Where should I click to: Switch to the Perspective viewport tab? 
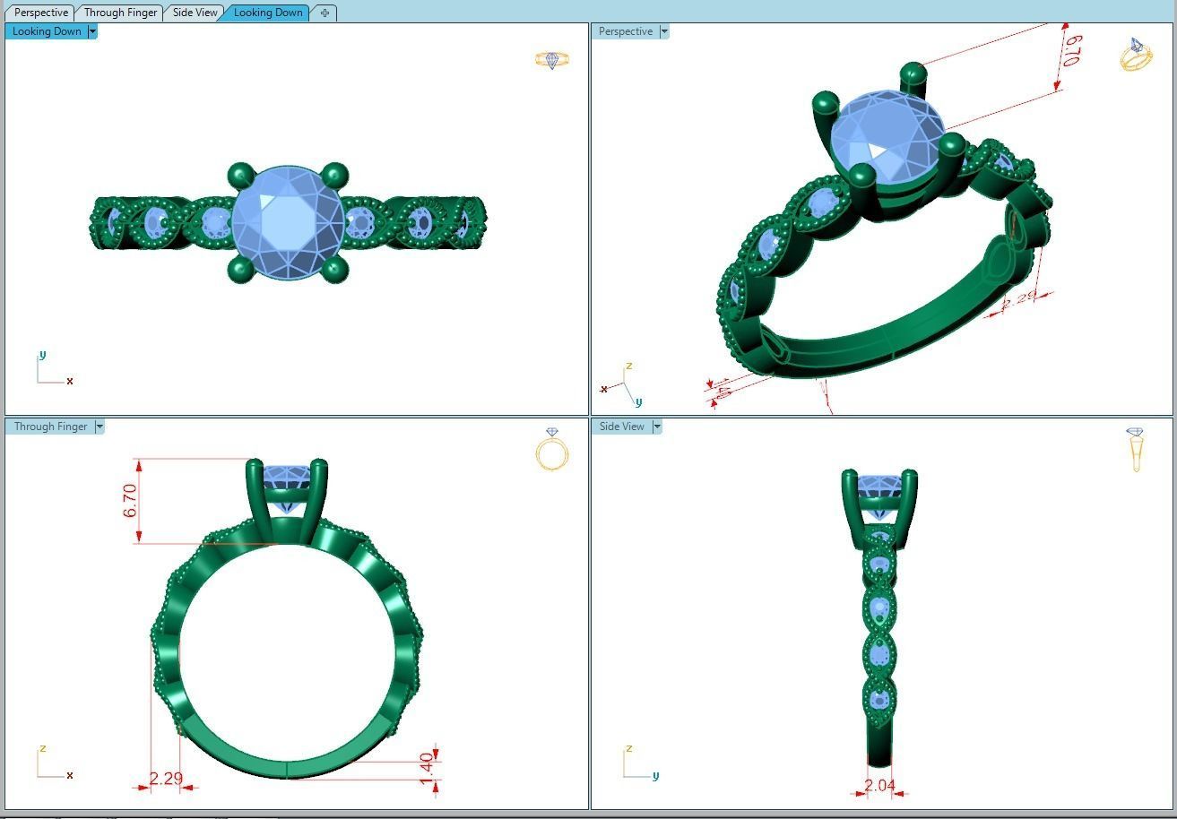point(41,13)
